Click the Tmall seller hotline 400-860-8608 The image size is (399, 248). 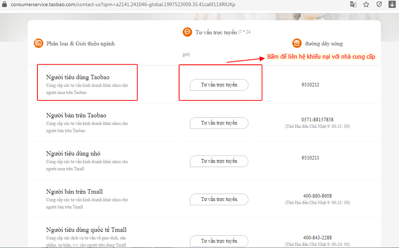click(317, 196)
